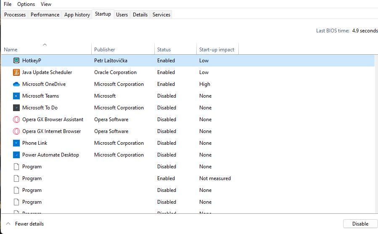Viewport: 378px width, 234px height.
Task: Switch to the Processes tab
Action: (15, 15)
